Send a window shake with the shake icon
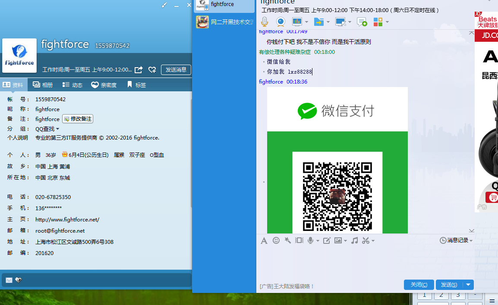498x305 pixels. click(299, 241)
